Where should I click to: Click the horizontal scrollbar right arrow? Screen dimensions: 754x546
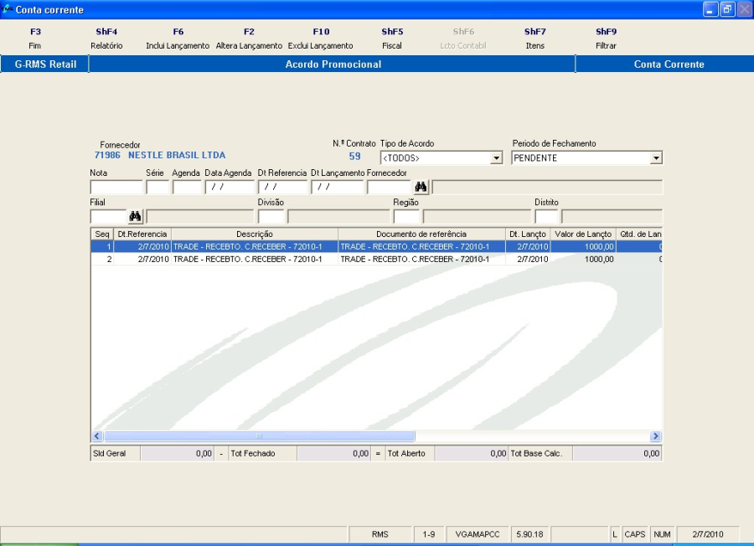(655, 436)
